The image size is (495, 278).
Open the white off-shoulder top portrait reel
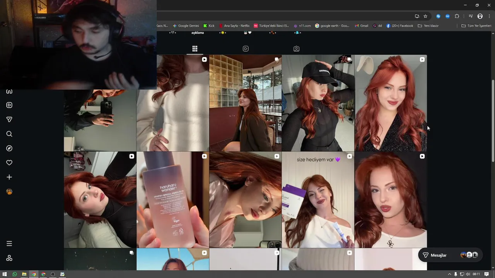[x=391, y=200]
